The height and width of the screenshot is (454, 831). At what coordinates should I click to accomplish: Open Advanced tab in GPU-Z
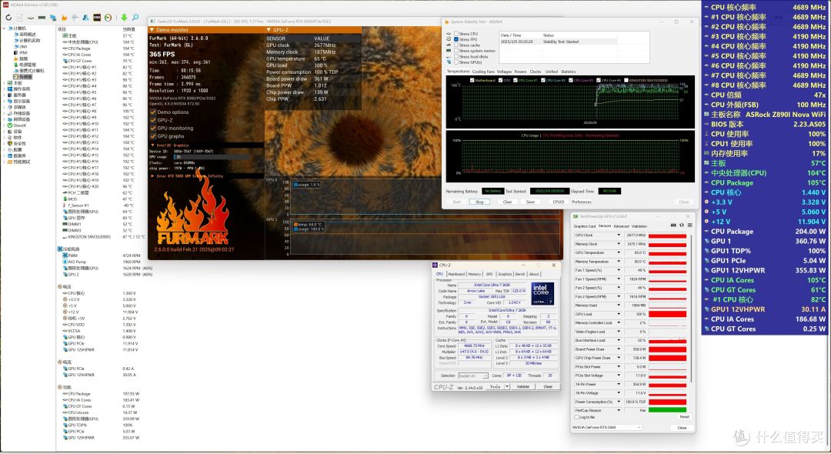[x=621, y=226]
